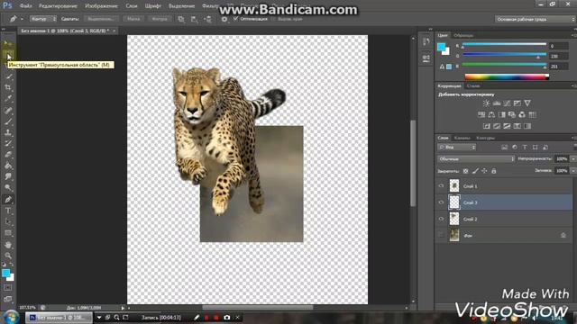This screenshot has height=324, width=577.
Task: Select the active Pen tool
Action: tap(8, 200)
